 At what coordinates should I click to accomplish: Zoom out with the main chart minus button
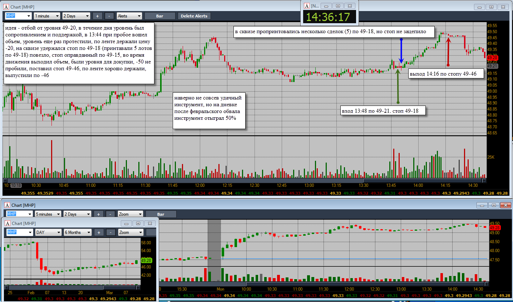(x=110, y=16)
